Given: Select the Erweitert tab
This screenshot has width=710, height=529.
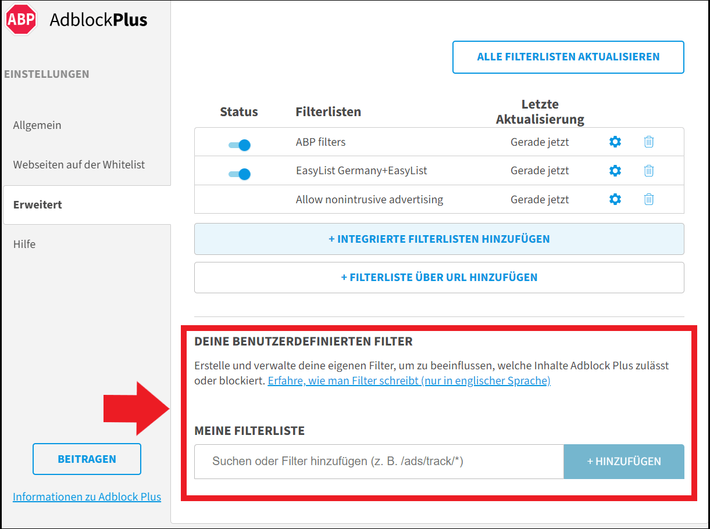Looking at the screenshot, I should tap(87, 205).
